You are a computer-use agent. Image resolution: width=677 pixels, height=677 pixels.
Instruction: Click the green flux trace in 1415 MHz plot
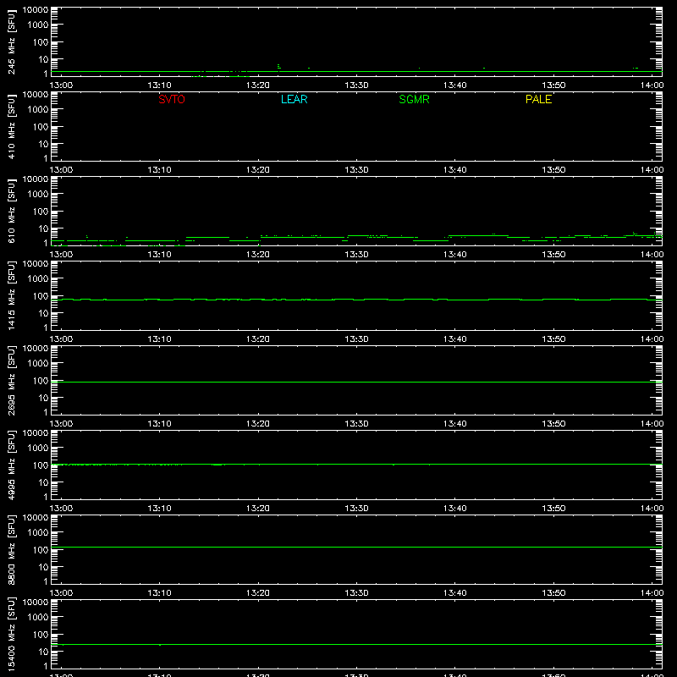pos(356,300)
